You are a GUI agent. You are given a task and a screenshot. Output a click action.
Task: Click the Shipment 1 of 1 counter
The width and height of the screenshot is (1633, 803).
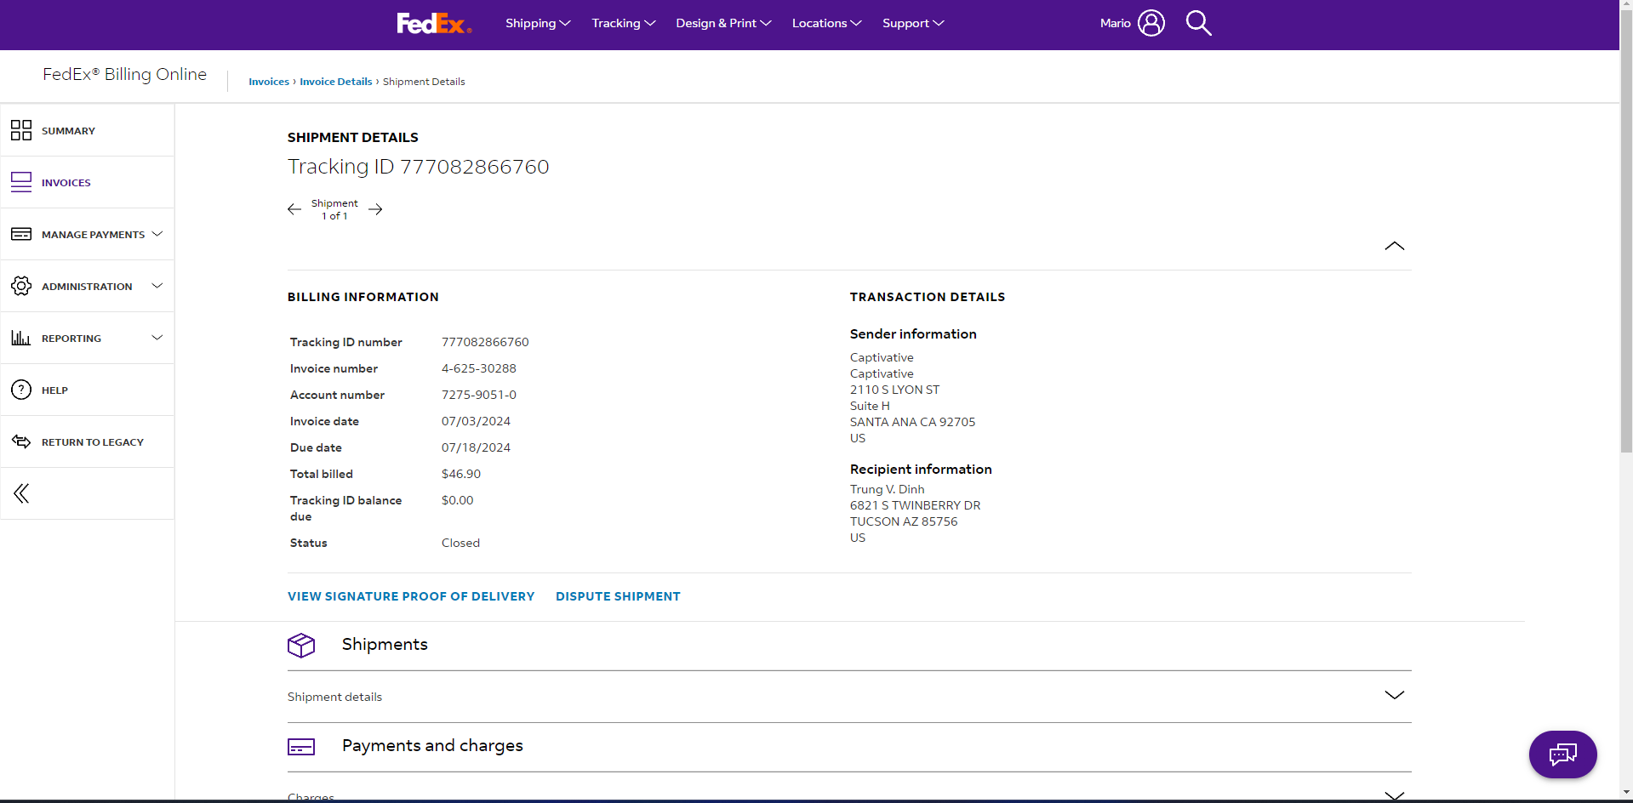point(334,209)
